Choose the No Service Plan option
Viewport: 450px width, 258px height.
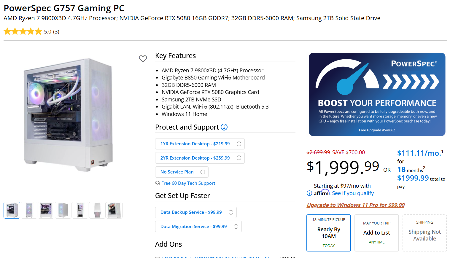pos(203,172)
